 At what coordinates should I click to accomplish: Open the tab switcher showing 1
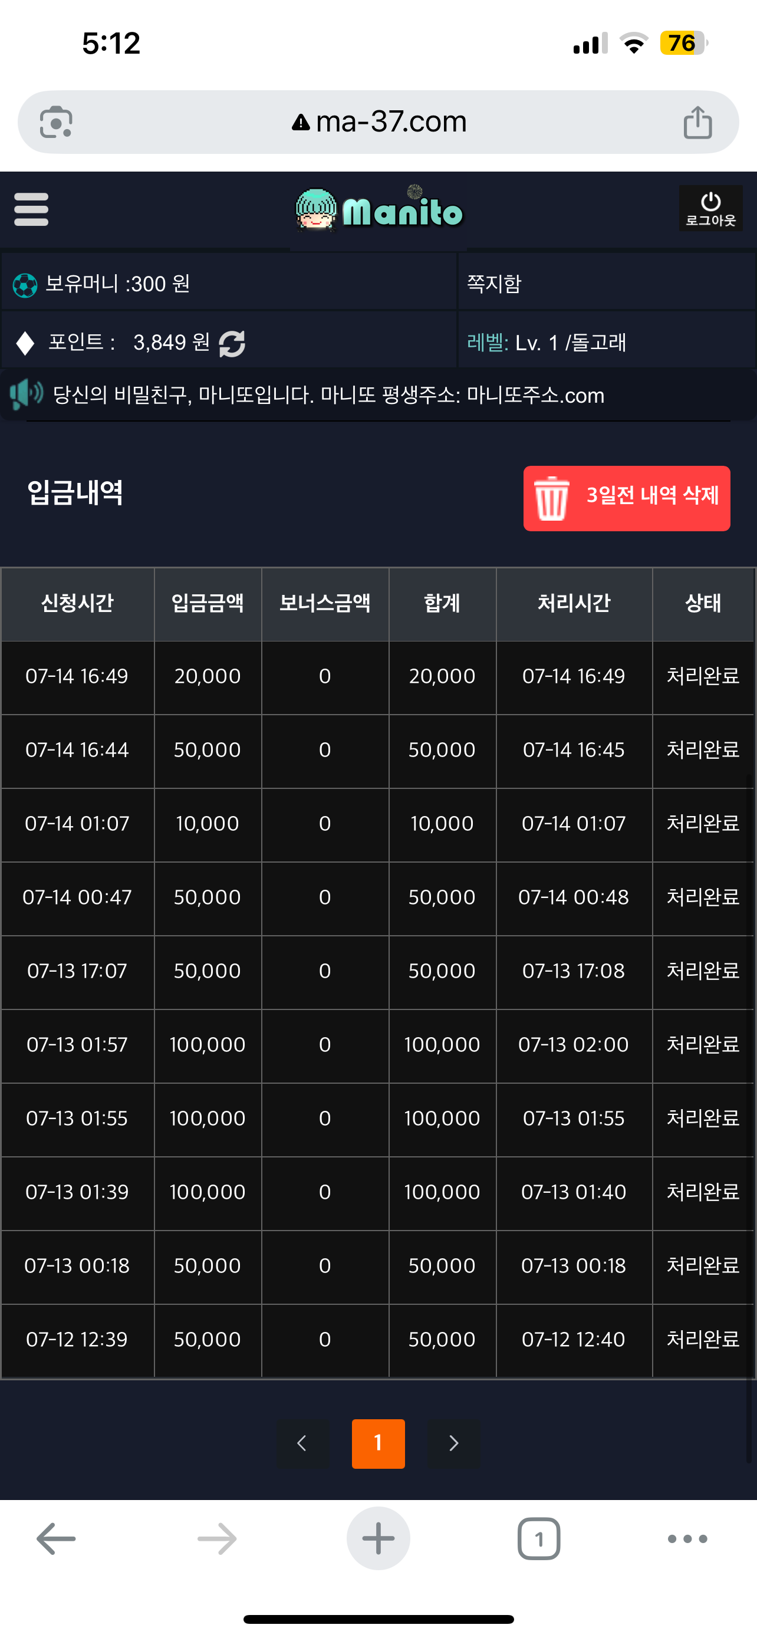pos(539,1538)
